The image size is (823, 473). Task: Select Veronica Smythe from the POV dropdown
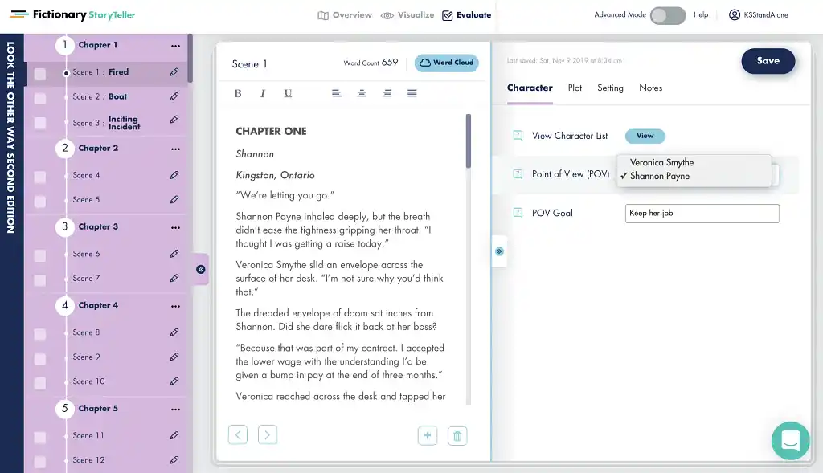click(x=661, y=162)
